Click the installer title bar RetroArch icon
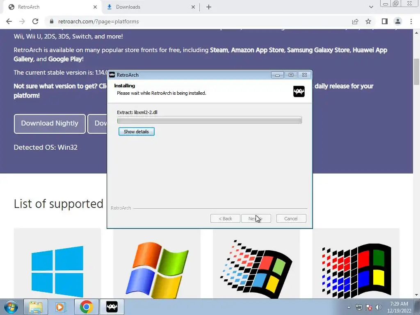Viewport: 420px width, 315px height. (x=112, y=75)
